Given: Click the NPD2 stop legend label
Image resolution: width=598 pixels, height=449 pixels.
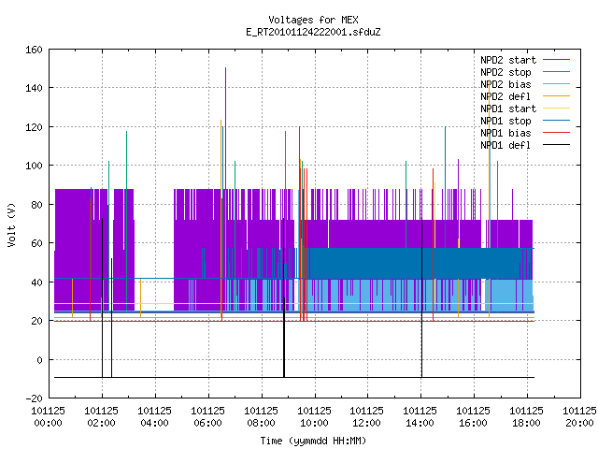Looking at the screenshot, I should (505, 72).
